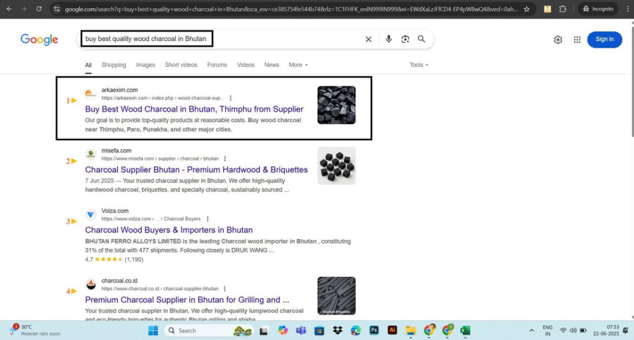Open Google quick settings gear
The height and width of the screenshot is (340, 634).
click(558, 40)
